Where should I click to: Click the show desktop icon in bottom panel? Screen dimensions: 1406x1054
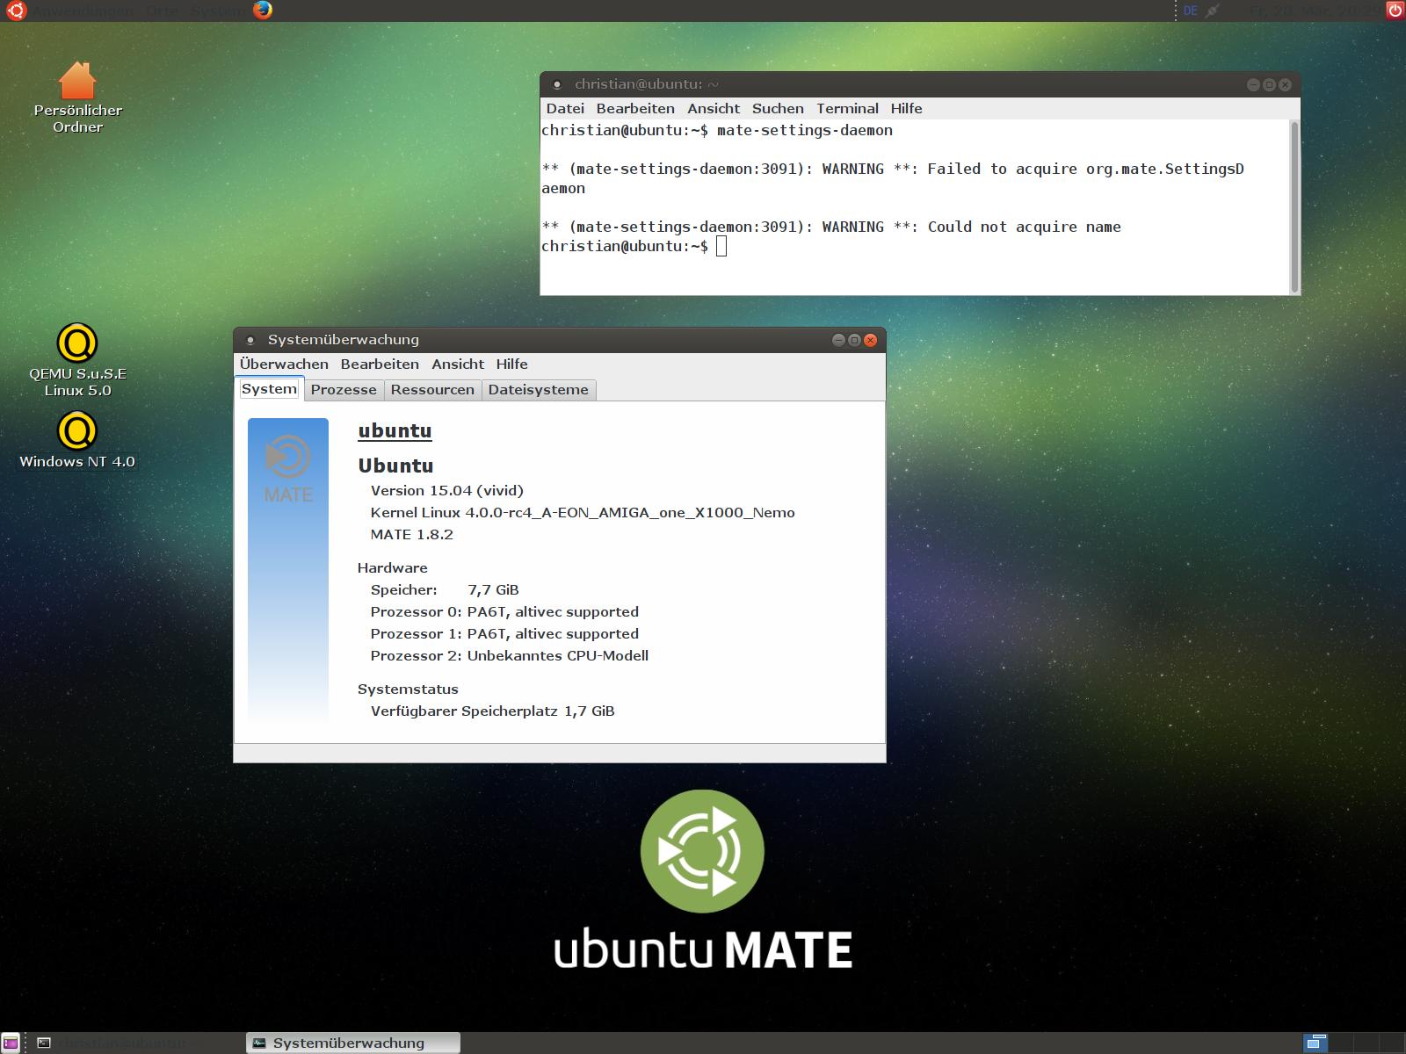click(11, 1043)
